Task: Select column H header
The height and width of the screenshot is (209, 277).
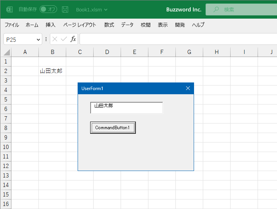Action: click(217, 52)
